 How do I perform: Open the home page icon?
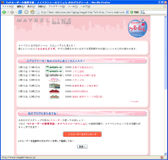pyautogui.click(x=32, y=12)
